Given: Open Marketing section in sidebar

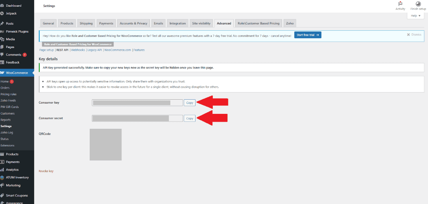Looking at the screenshot, I should pyautogui.click(x=13, y=185).
